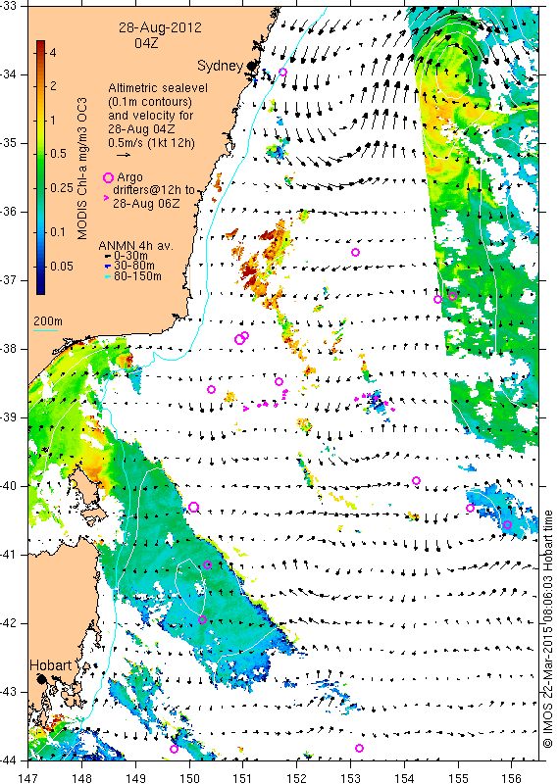Click the colorbar tick label 0.05
559x784 pixels.
(x=61, y=266)
